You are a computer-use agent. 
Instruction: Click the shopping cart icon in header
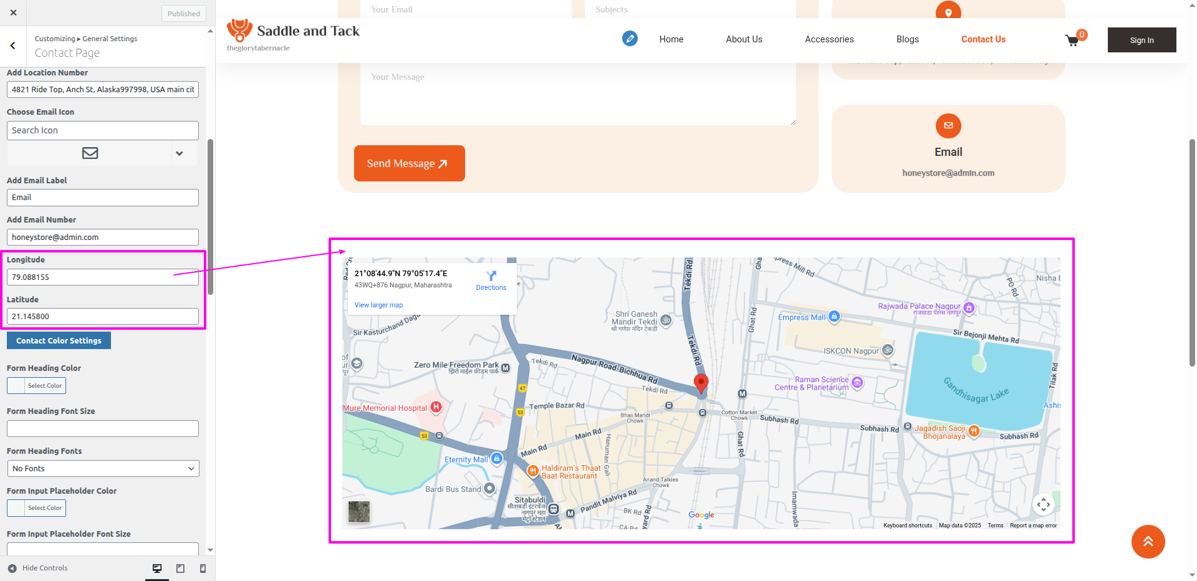coord(1072,41)
